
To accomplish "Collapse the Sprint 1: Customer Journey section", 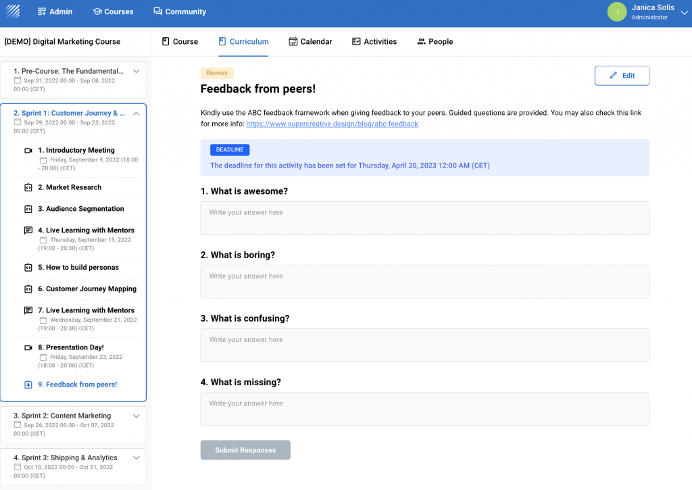I will [136, 114].
